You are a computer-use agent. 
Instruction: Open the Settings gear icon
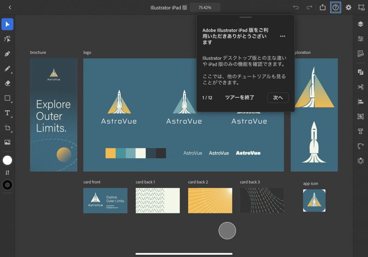[349, 7]
